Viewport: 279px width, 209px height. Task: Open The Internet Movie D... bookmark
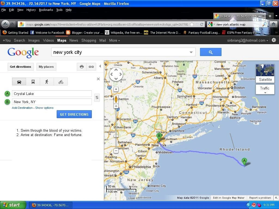[x=162, y=33]
